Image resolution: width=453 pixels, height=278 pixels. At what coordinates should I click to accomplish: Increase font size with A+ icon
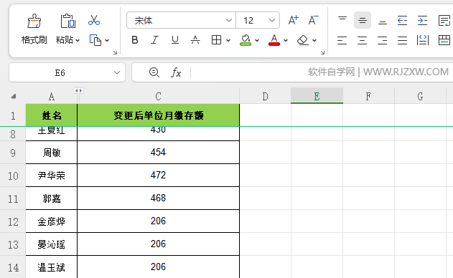tap(293, 20)
